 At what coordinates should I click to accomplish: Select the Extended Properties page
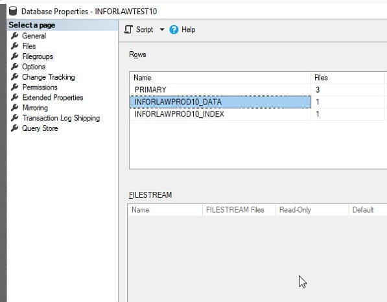click(x=53, y=97)
